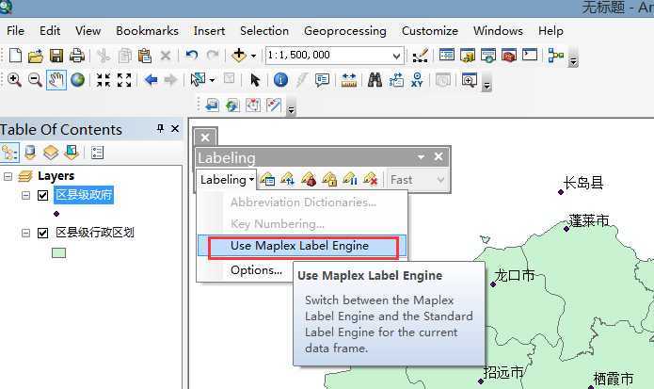Close the Labeling toolbar
The width and height of the screenshot is (654, 389).
pos(439,156)
